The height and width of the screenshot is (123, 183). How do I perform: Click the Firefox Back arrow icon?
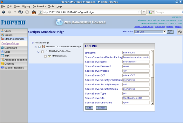point(3,12)
